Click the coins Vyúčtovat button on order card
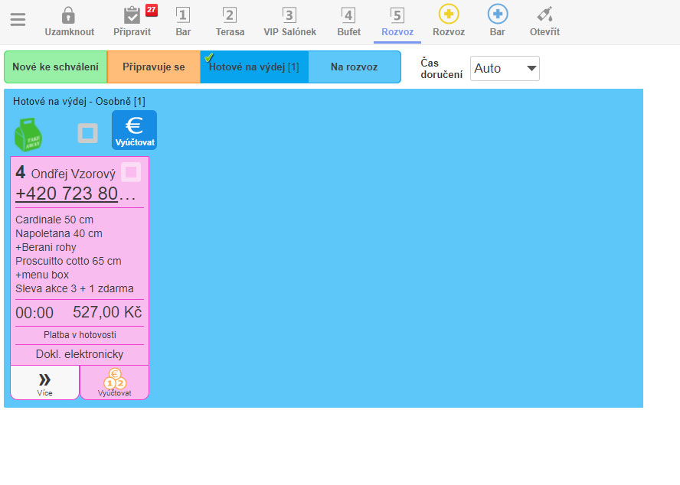Screen dimensions: 680x485 (x=114, y=382)
